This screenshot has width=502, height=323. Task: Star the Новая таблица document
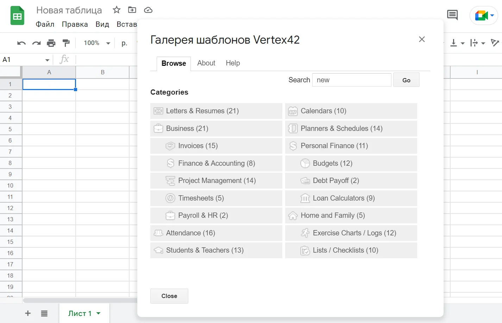point(117,10)
